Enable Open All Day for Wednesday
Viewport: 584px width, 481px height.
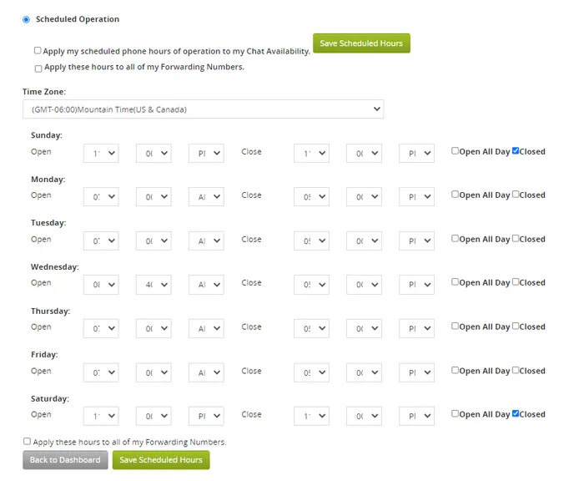point(455,282)
